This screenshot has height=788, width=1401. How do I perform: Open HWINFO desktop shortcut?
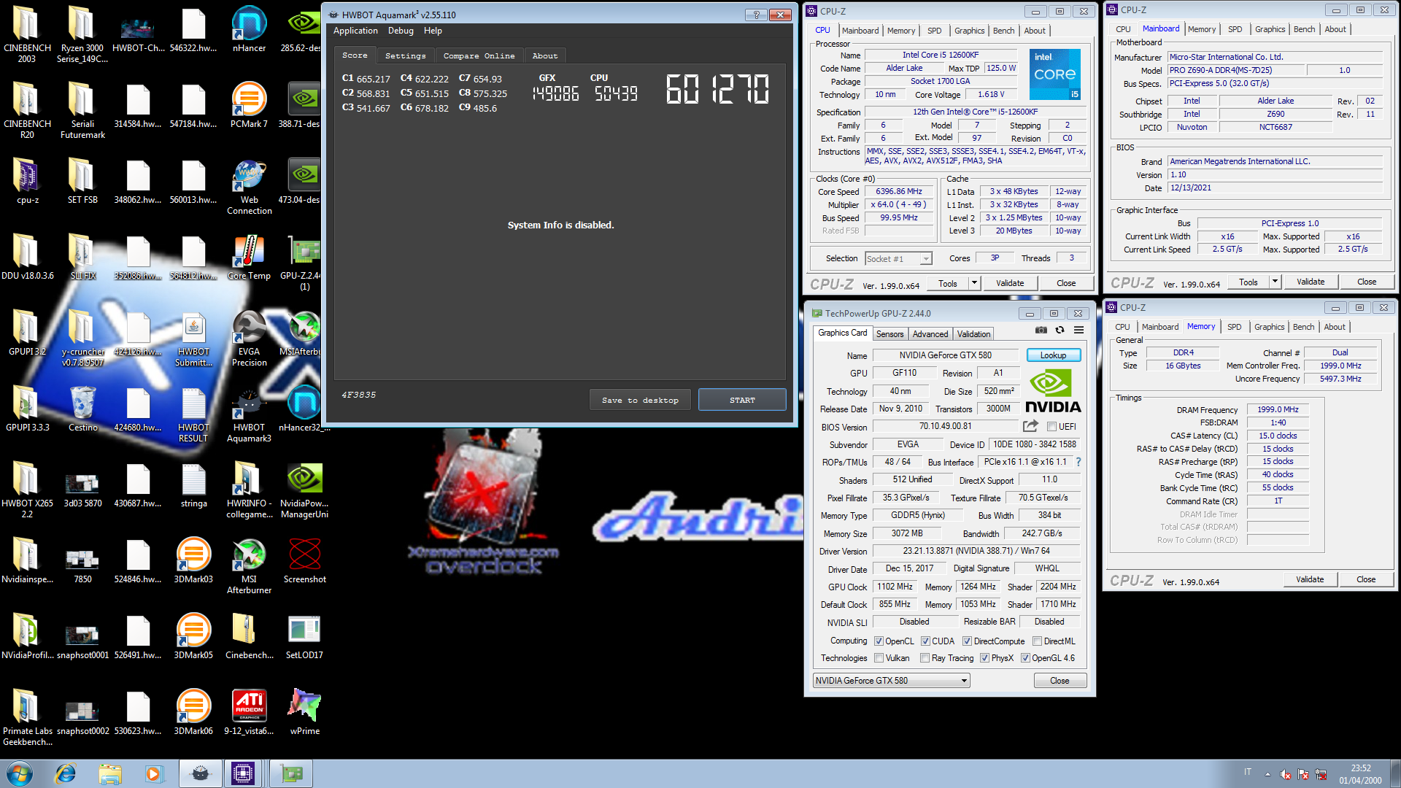[x=249, y=490]
